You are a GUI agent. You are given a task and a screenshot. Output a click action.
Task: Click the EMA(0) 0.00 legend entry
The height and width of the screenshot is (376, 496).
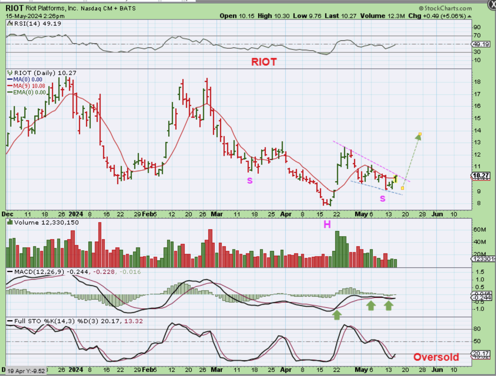(27, 92)
